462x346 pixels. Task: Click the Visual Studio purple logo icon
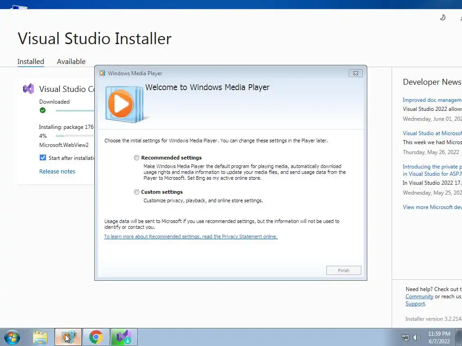[28, 89]
